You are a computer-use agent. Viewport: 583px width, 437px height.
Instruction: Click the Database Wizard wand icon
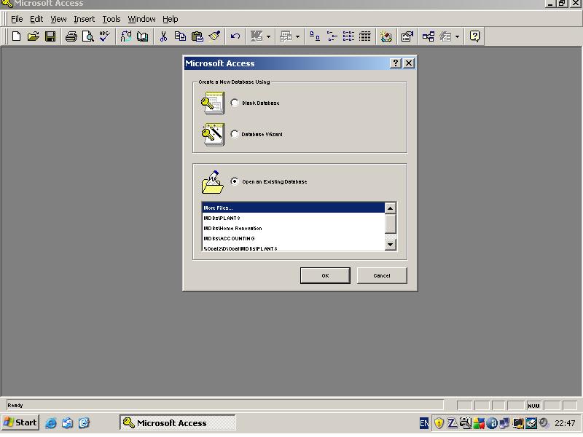click(213, 135)
